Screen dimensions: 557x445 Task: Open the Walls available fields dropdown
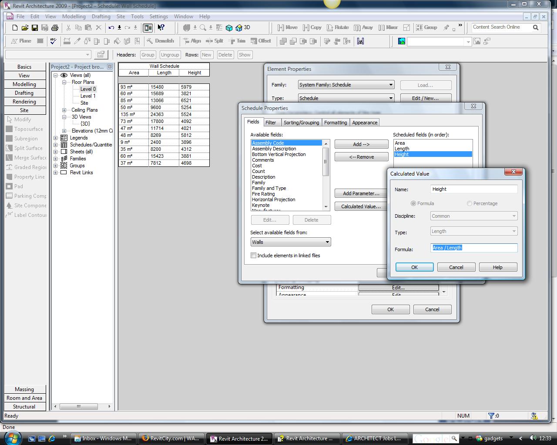(327, 242)
